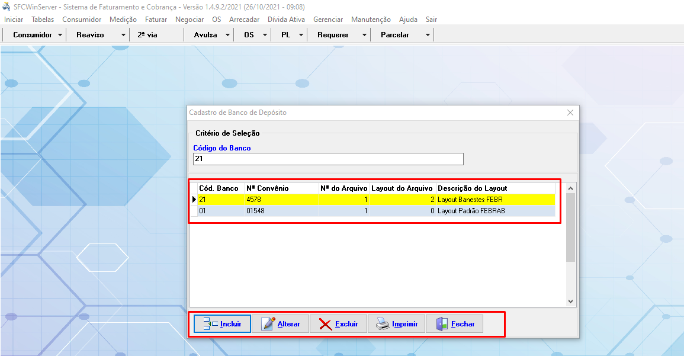Click the Fechar door icon
This screenshot has width=684, height=356.
pyautogui.click(x=442, y=324)
